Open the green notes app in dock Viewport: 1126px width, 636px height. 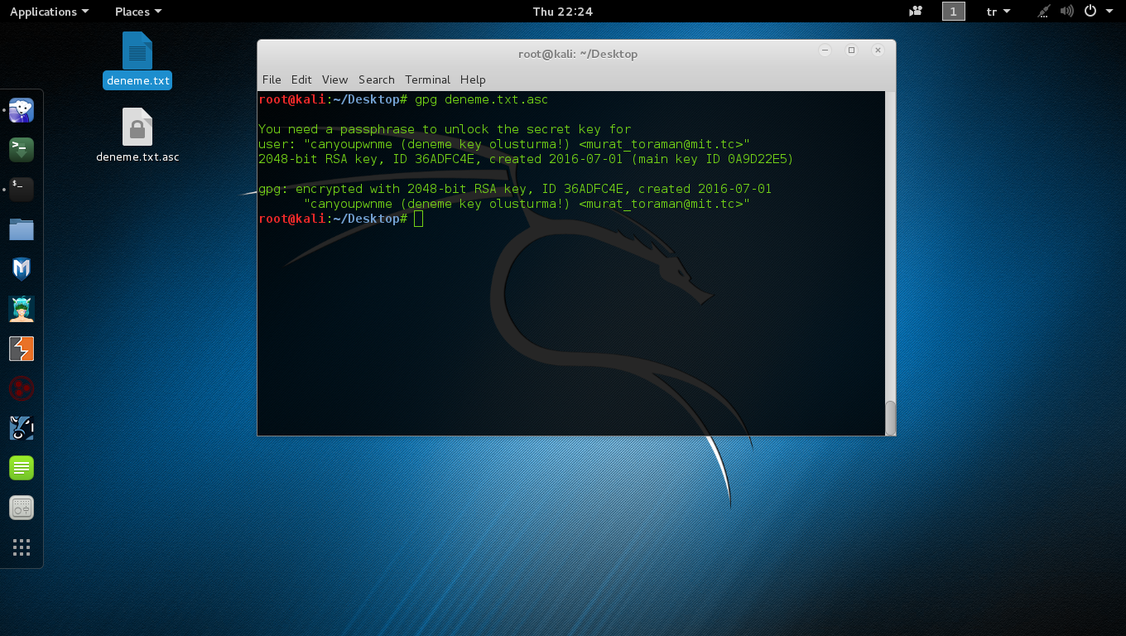(x=22, y=468)
